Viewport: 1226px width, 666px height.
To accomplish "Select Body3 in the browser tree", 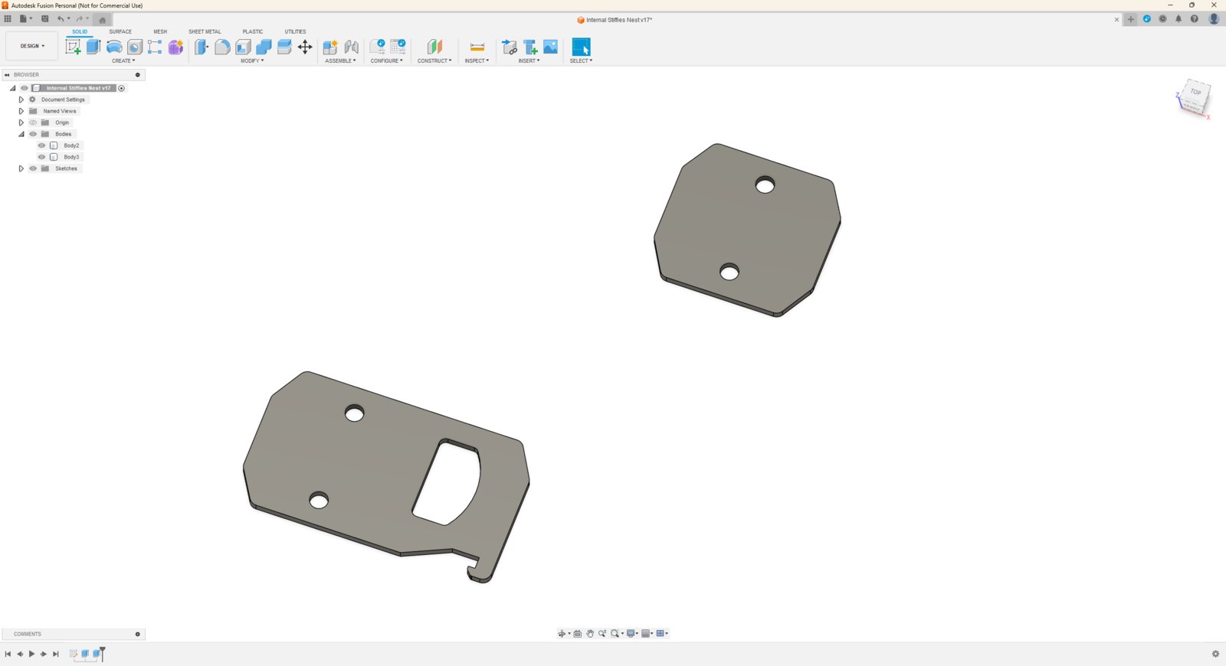I will [x=71, y=157].
